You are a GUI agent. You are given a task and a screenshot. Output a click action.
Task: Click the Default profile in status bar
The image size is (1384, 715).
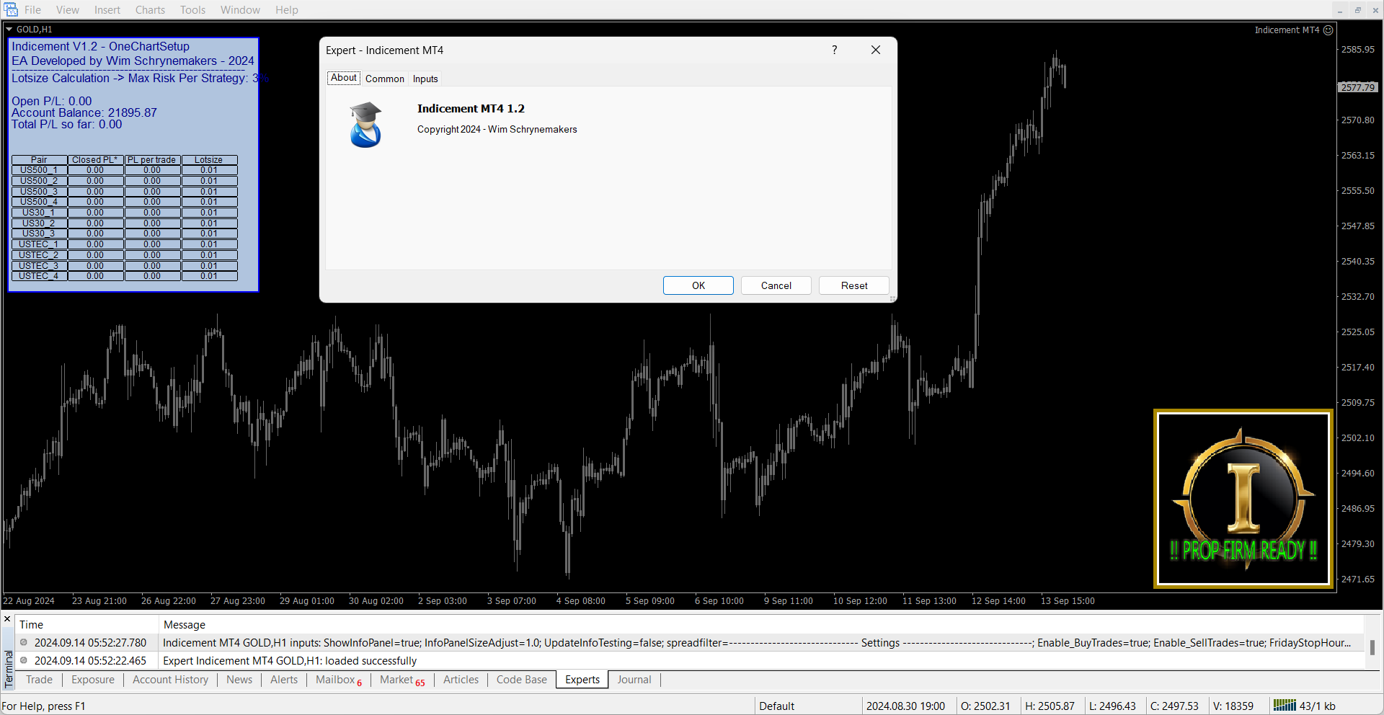(776, 706)
